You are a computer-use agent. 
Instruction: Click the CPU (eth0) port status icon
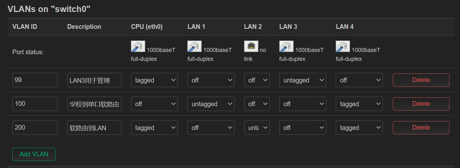(x=138, y=47)
